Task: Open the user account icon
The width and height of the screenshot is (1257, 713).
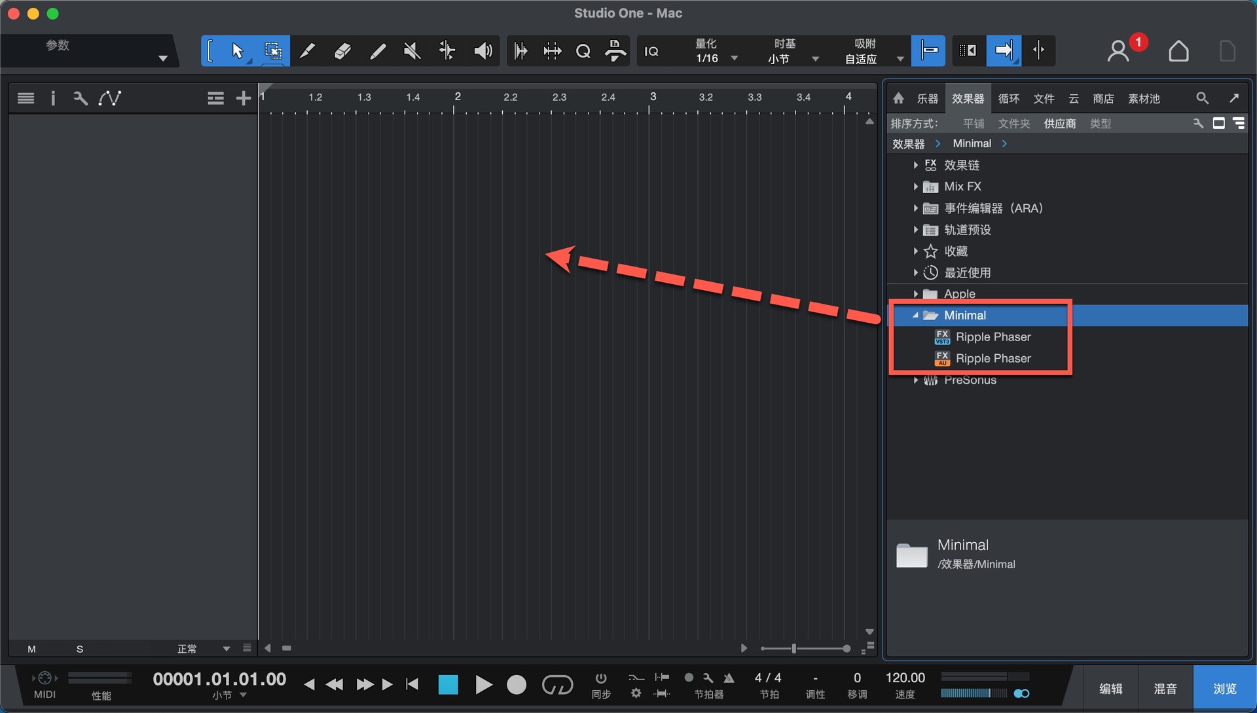Action: 1118,51
